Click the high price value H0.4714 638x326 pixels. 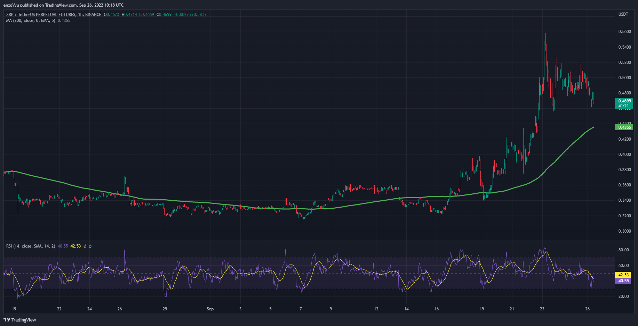129,15
